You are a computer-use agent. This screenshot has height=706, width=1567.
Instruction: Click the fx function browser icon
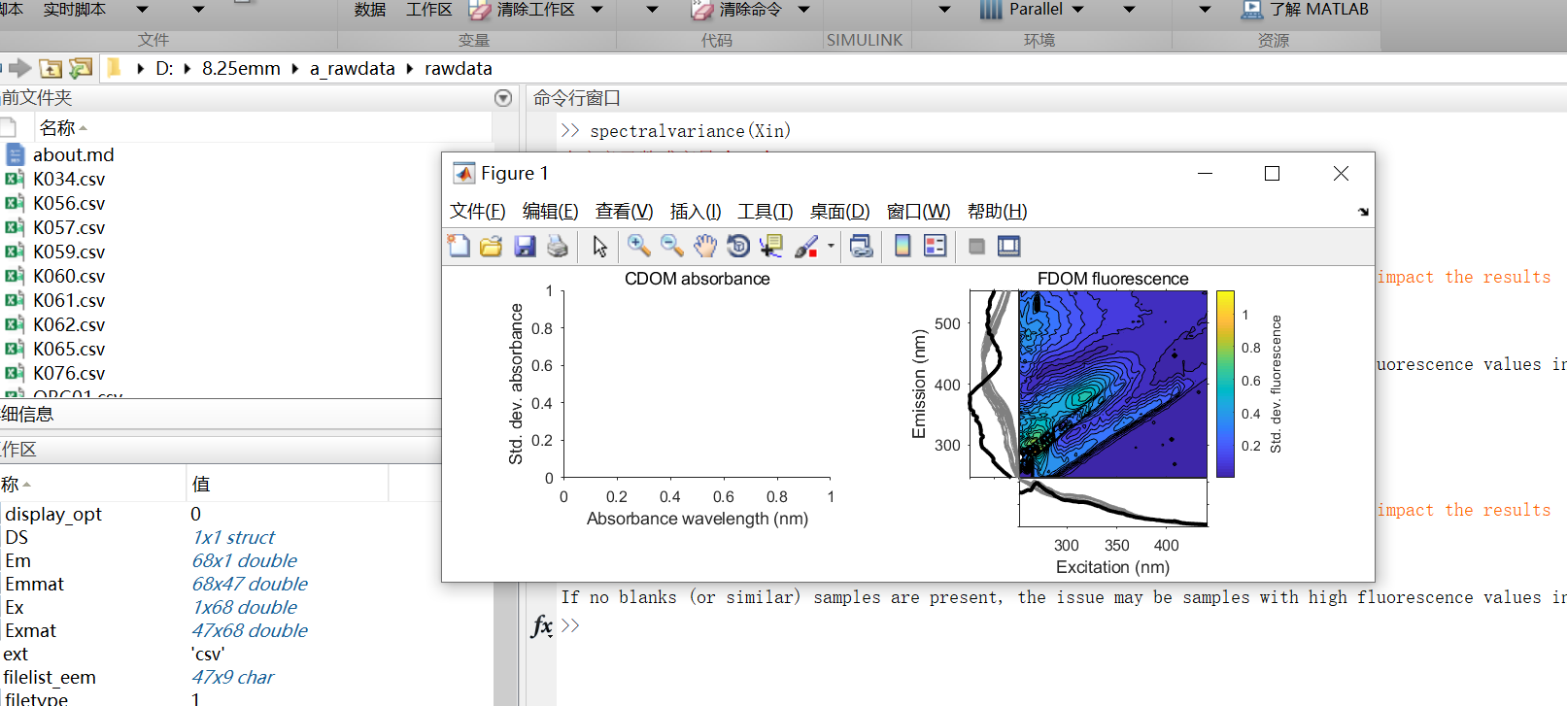coord(542,625)
